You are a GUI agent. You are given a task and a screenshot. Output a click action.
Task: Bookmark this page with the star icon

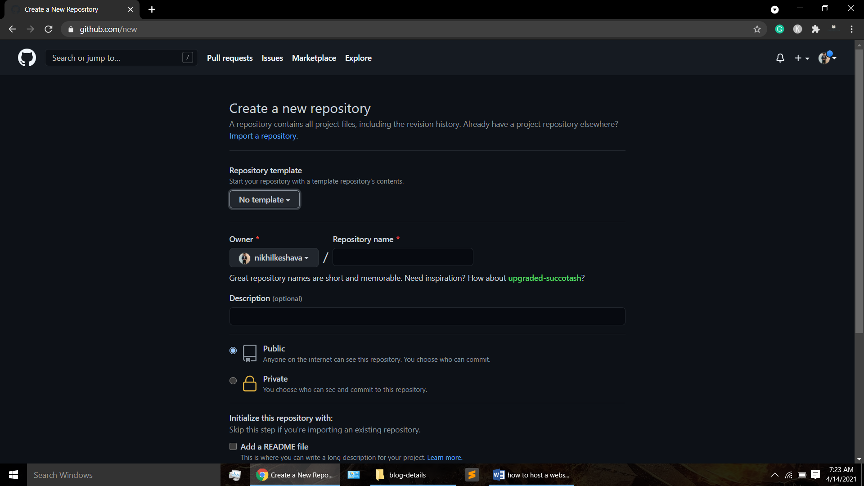(757, 29)
